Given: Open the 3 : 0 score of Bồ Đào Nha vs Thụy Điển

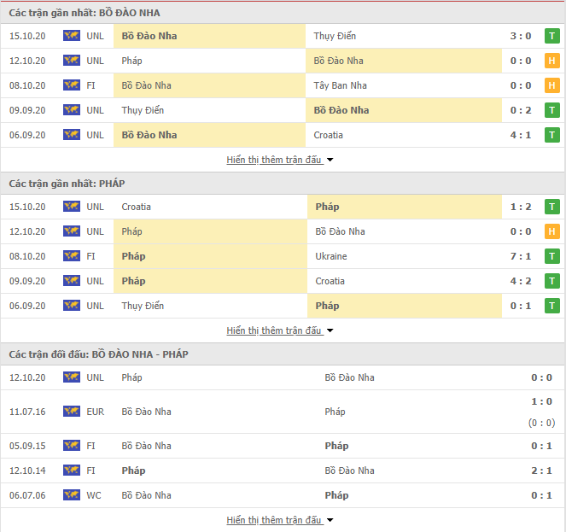Looking at the screenshot, I should [x=521, y=36].
